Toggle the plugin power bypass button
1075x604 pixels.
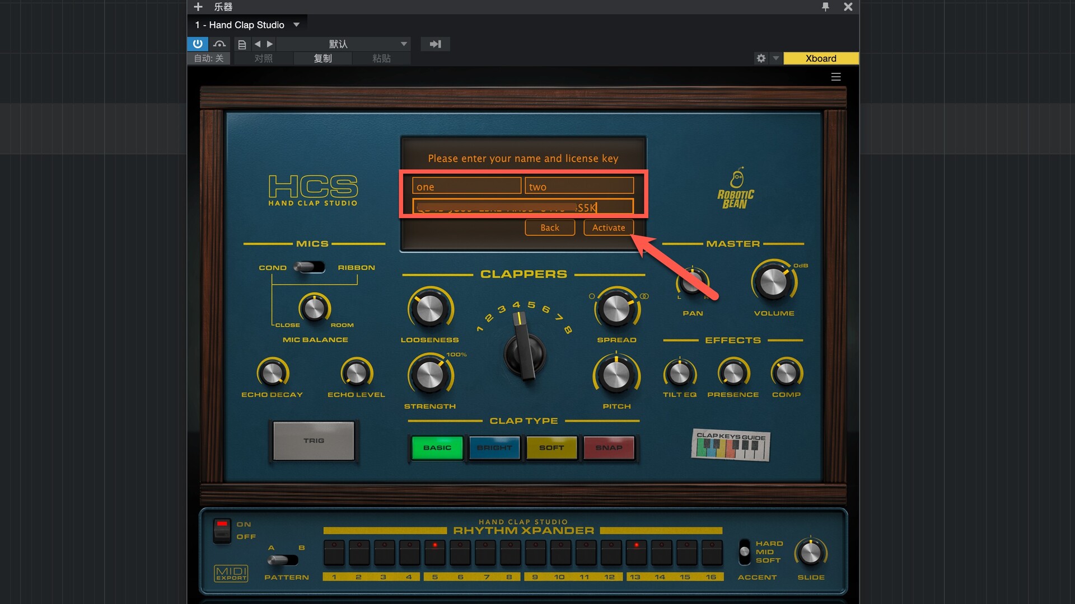pos(198,44)
